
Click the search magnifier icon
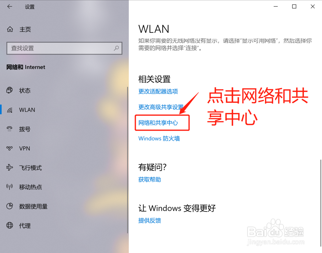coord(117,48)
